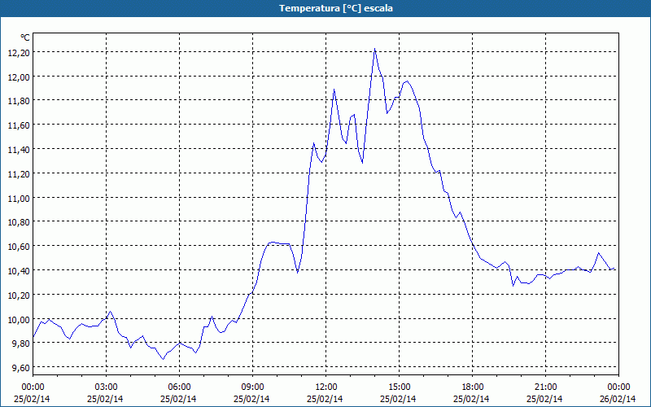Click the 11,80 y-axis label

tap(19, 101)
